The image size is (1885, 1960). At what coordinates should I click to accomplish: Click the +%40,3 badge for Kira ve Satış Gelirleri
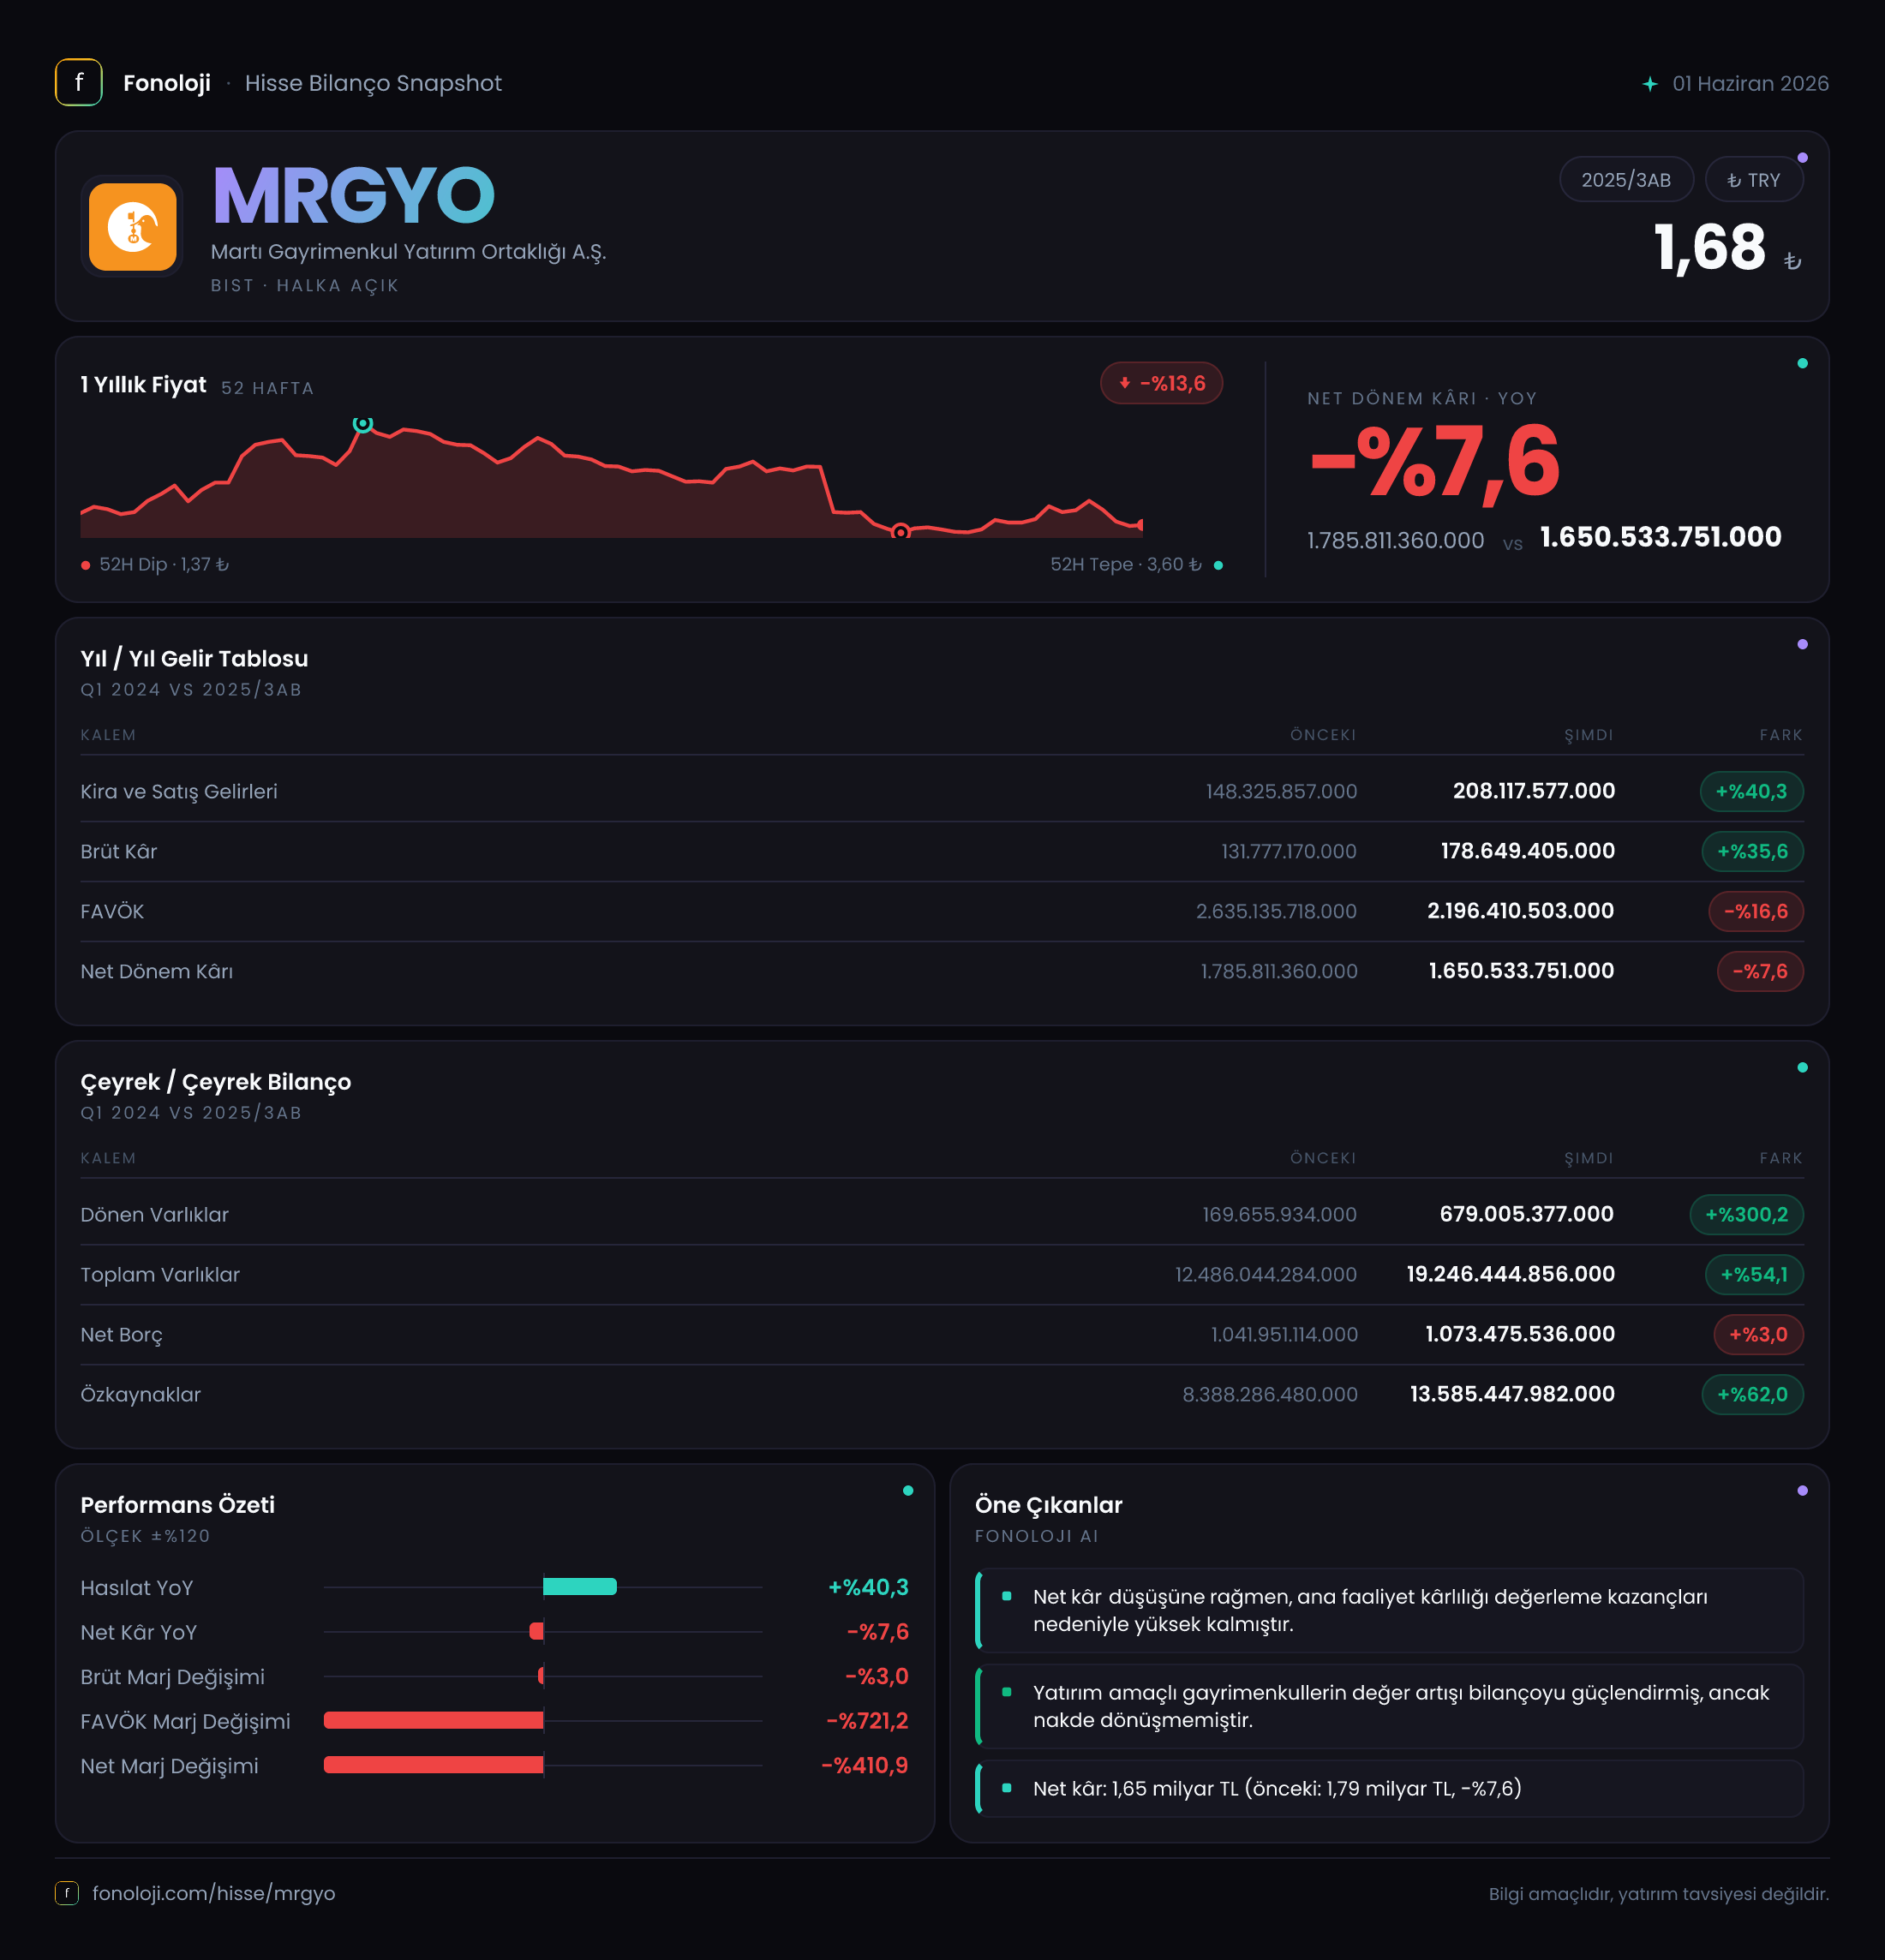pos(1751,791)
